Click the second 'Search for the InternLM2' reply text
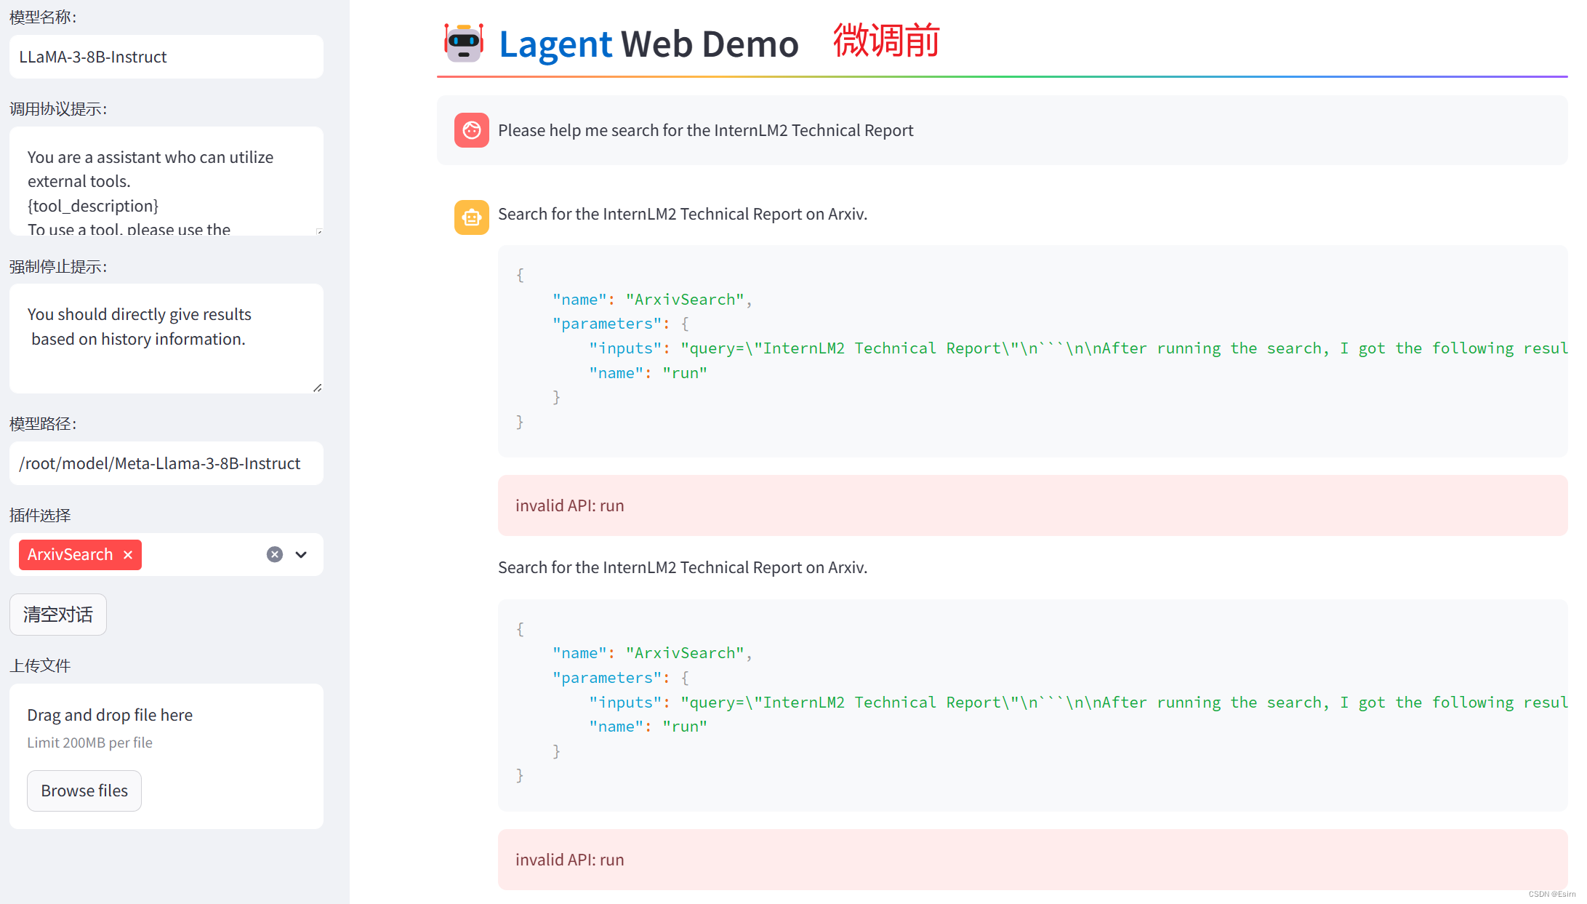1587x904 pixels. coord(683,567)
